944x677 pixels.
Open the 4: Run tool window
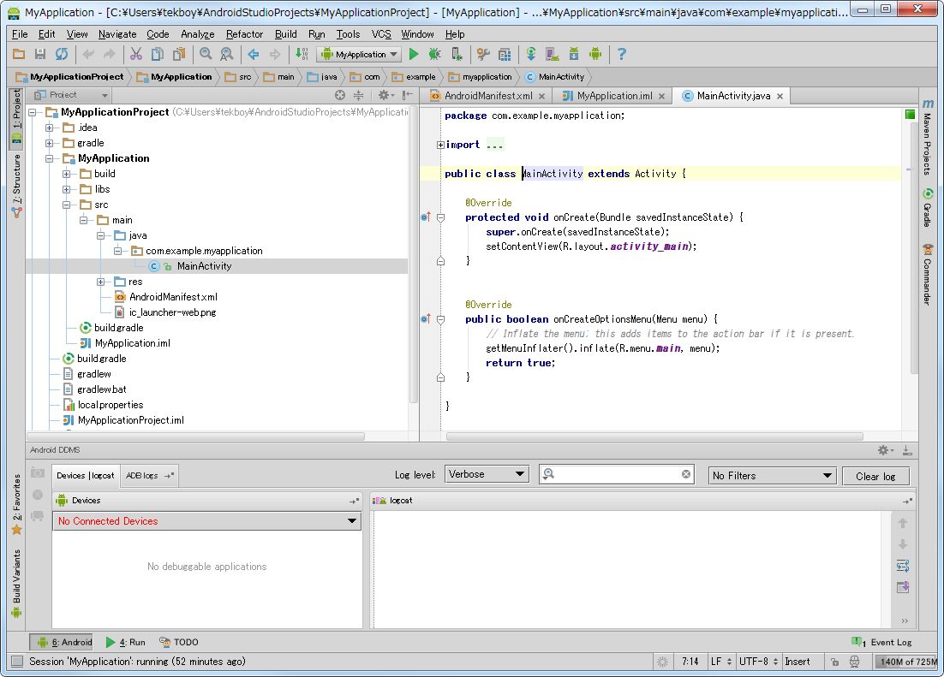tap(126, 642)
